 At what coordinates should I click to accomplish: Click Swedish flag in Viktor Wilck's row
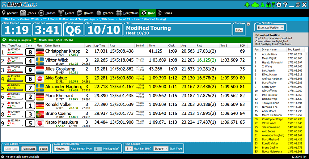pyautogui.click(x=40, y=61)
